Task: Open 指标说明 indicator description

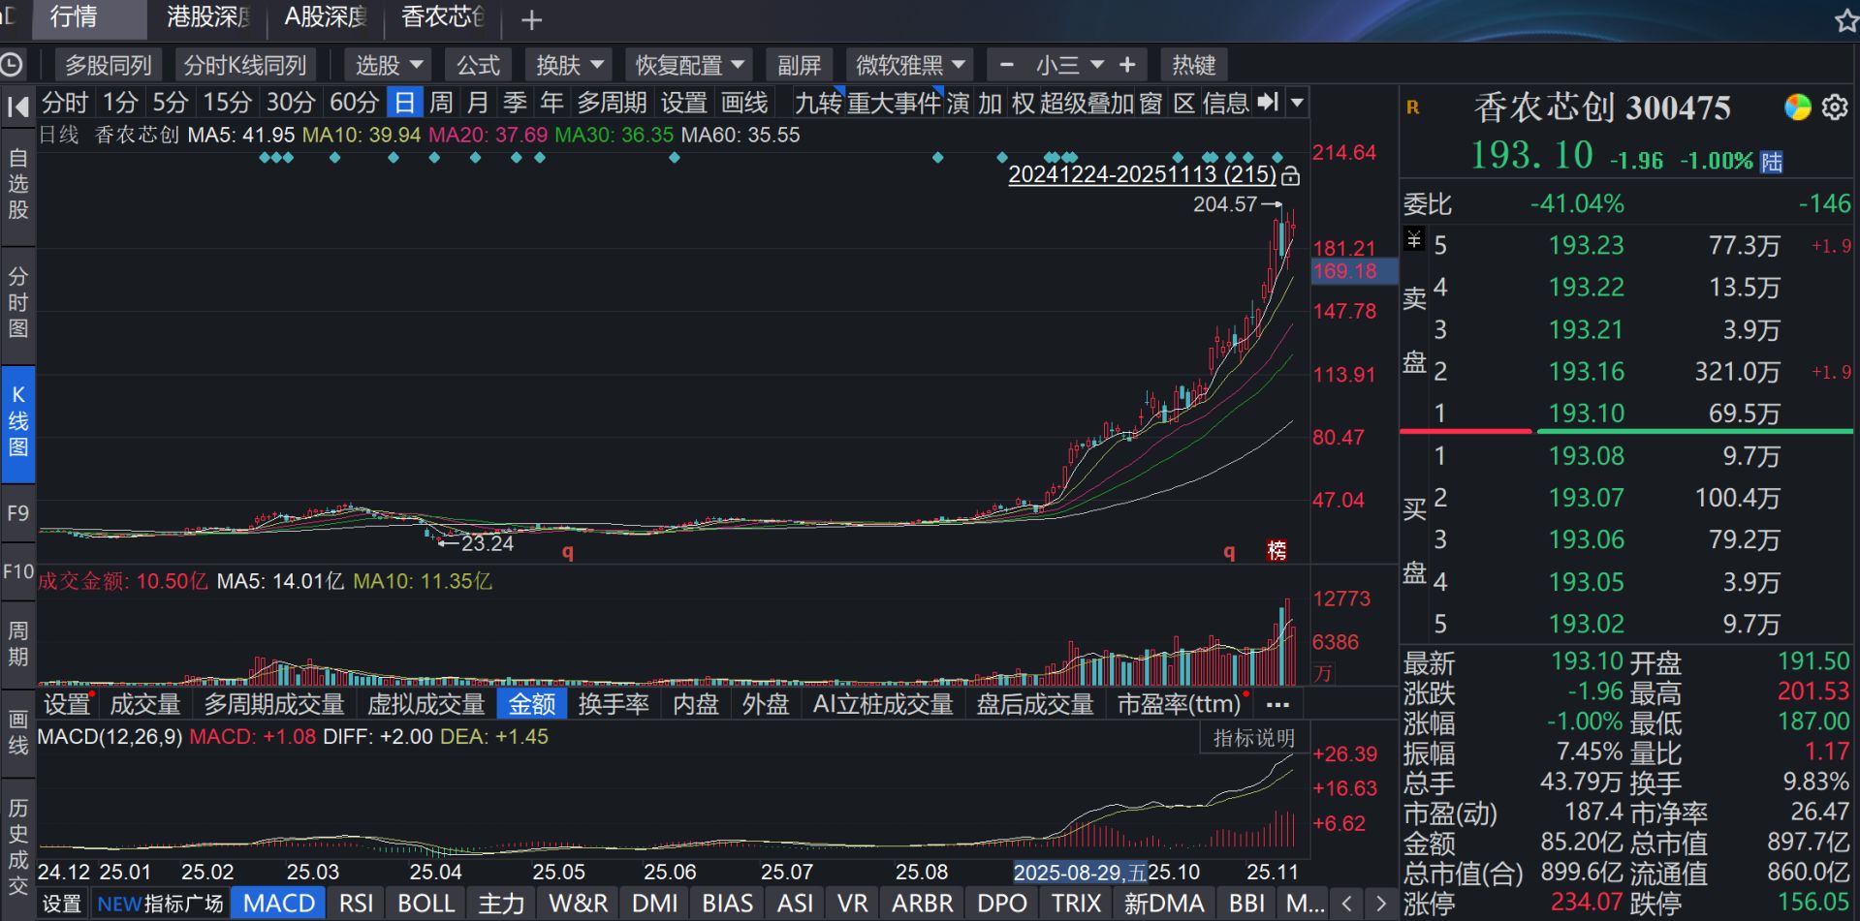Action: pyautogui.click(x=1253, y=737)
